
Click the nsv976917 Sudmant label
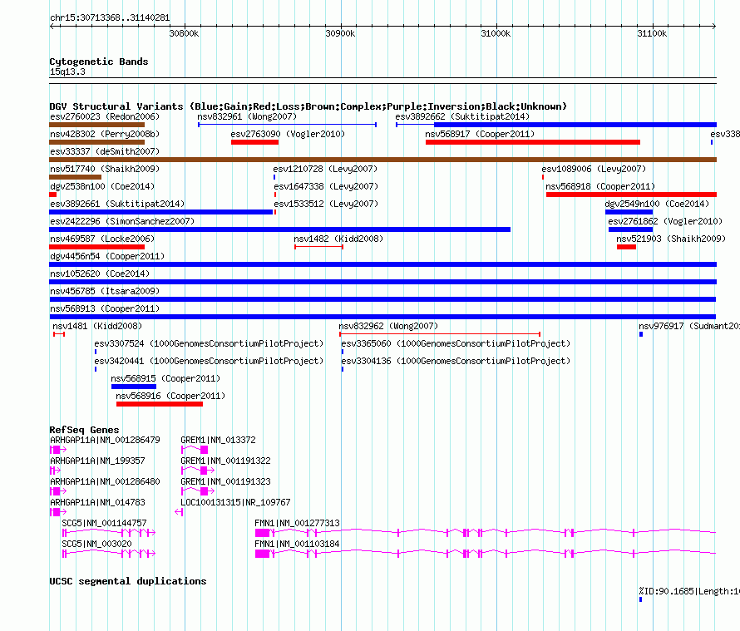click(x=689, y=326)
